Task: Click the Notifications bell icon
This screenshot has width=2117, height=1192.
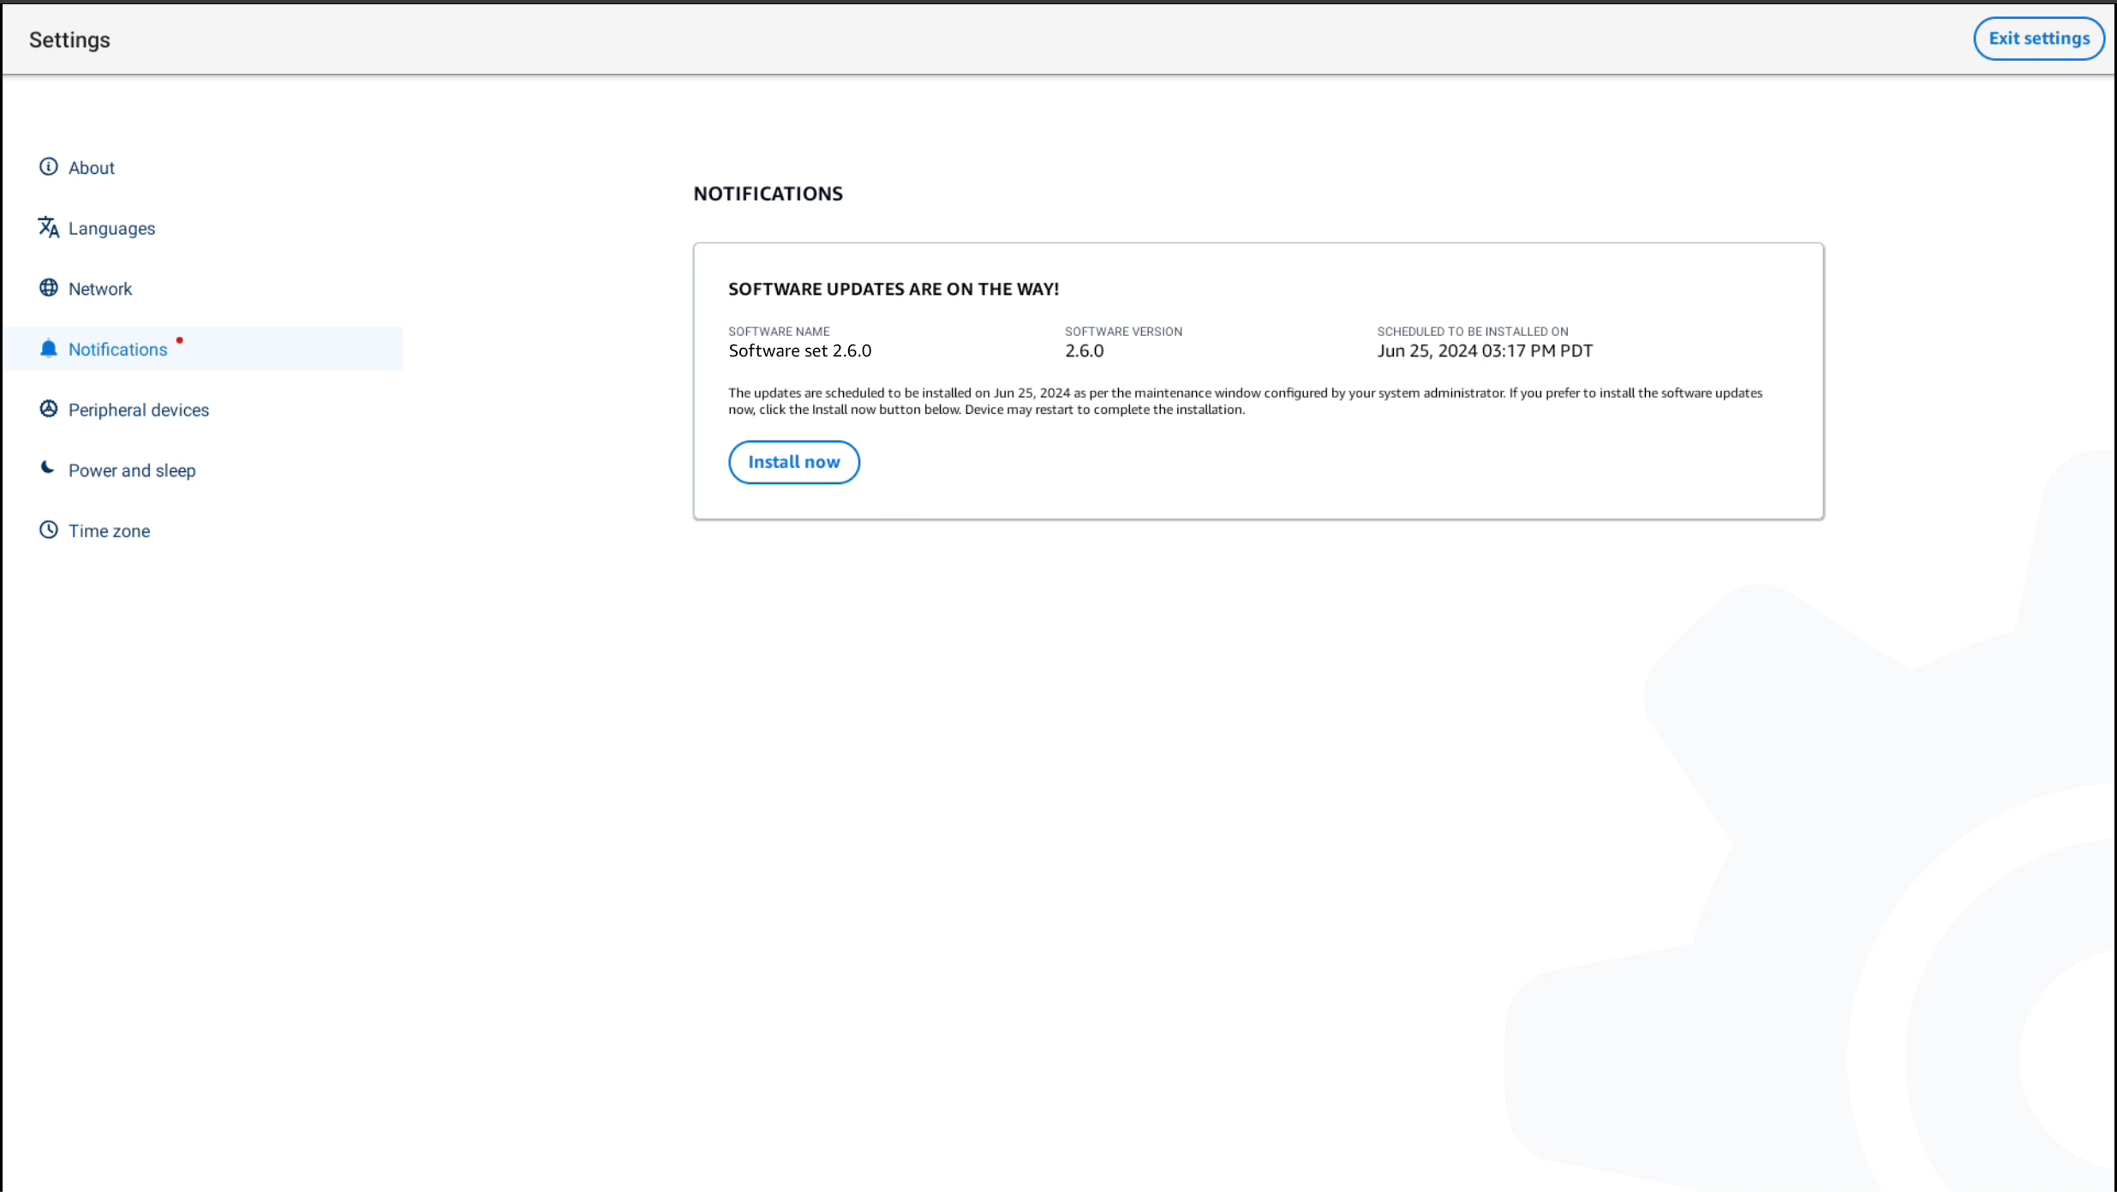Action: click(49, 348)
